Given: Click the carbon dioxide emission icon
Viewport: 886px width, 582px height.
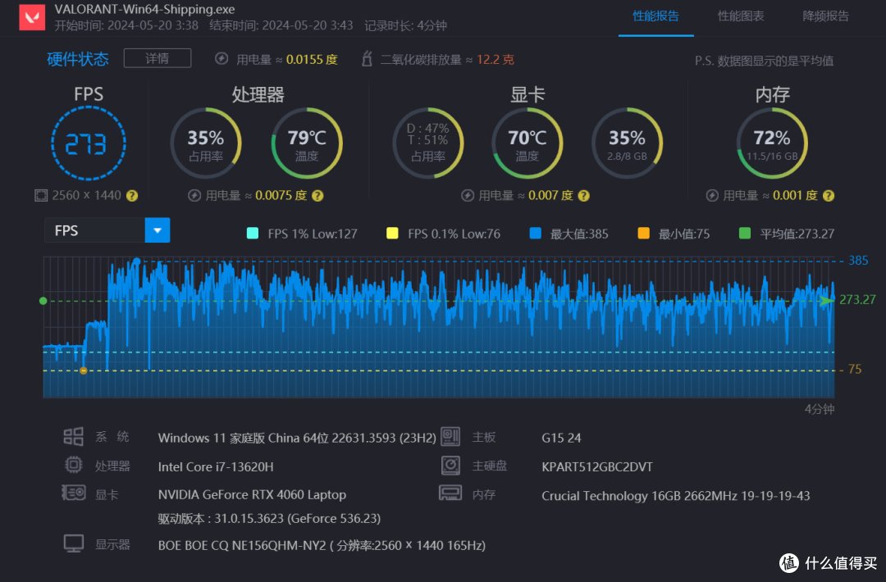Looking at the screenshot, I should pyautogui.click(x=366, y=59).
